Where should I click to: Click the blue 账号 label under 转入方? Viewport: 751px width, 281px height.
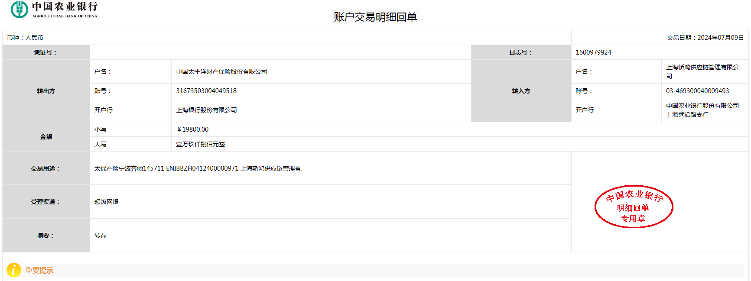583,91
